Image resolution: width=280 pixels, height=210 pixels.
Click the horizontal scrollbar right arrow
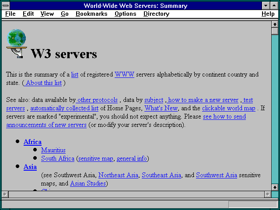point(267,194)
